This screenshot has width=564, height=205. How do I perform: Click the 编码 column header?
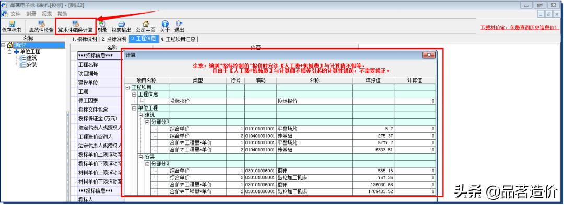point(261,80)
